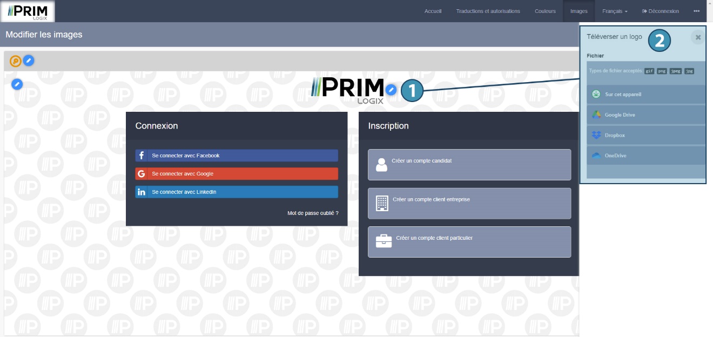This screenshot has height=337, width=713.
Task: Click Se connecter avec Facebook
Action: tap(237, 156)
